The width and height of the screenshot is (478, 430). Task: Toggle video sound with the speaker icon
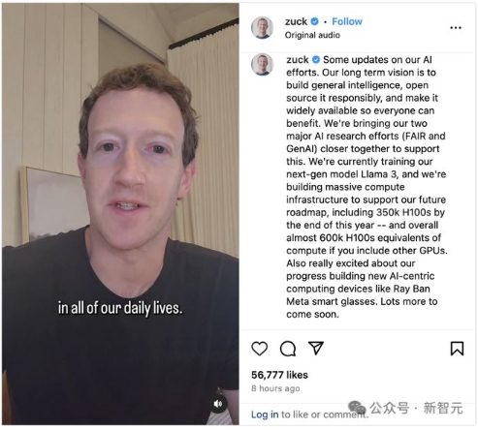[x=218, y=404]
